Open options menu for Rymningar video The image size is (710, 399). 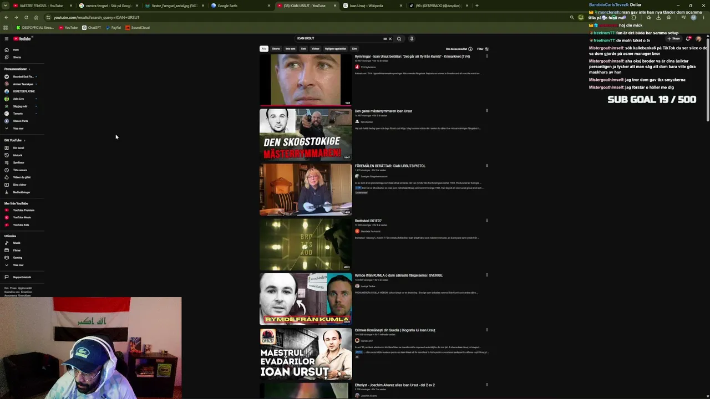[x=487, y=56]
